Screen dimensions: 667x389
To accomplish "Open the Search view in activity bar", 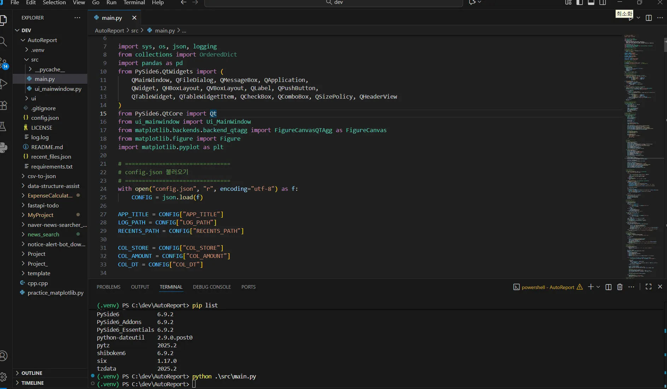I will pos(3,42).
